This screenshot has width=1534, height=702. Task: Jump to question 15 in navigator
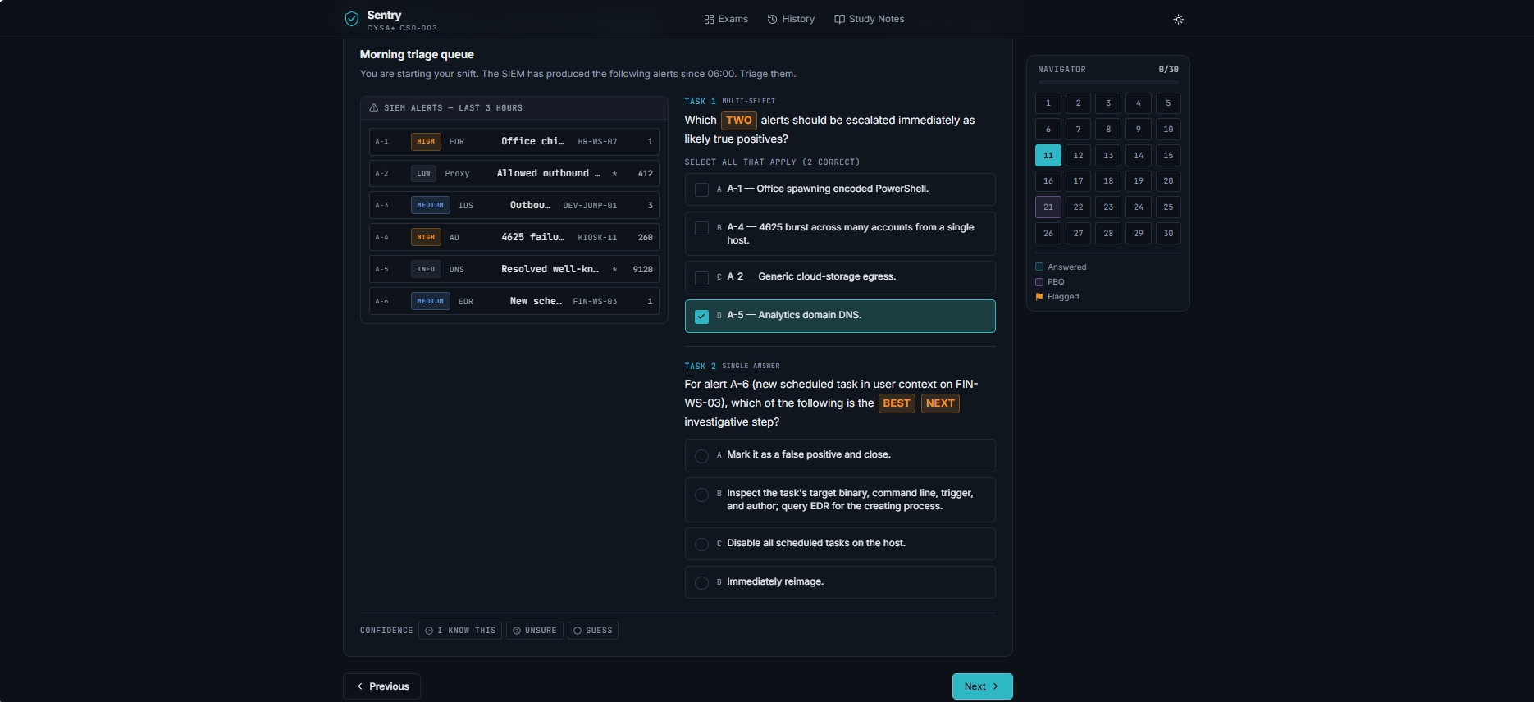[1168, 155]
